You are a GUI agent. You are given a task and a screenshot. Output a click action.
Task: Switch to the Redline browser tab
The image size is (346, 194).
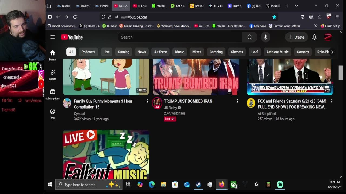point(197,6)
